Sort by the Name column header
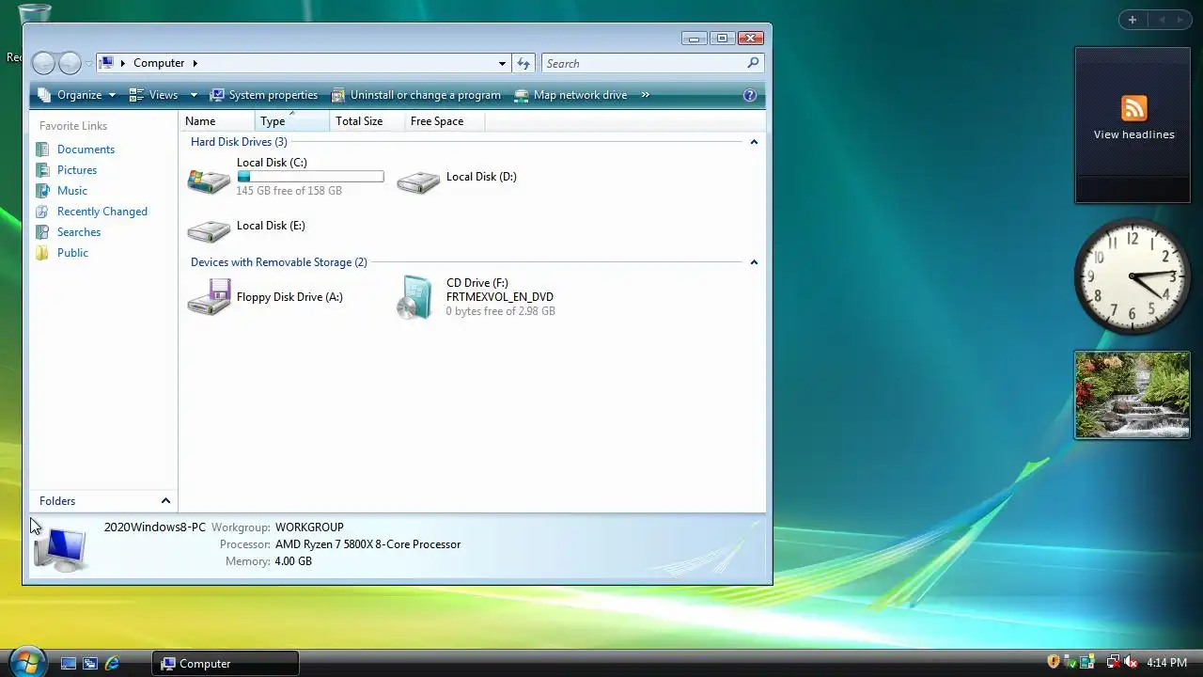This screenshot has height=677, width=1203. (217, 121)
